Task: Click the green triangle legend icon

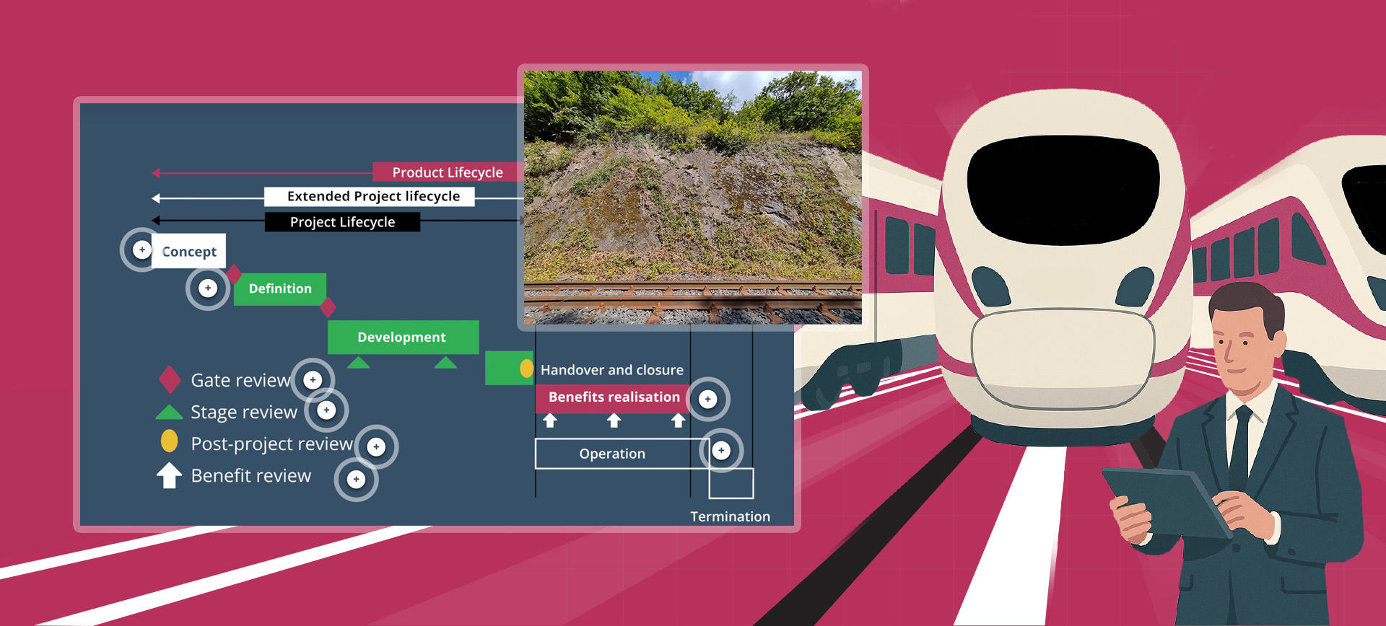Action: 169,413
